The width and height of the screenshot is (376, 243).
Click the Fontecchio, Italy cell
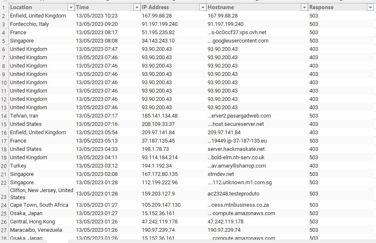(x=29, y=24)
